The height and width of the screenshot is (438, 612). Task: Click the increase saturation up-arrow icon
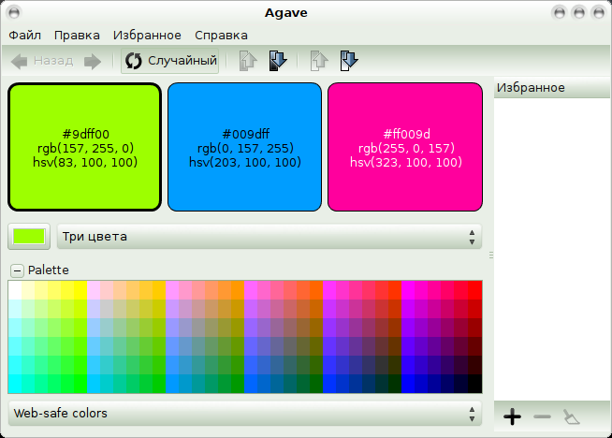tap(319, 61)
